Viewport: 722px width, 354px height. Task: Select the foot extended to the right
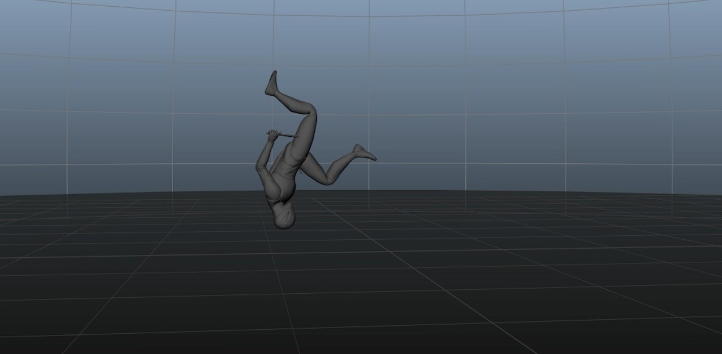(x=364, y=152)
